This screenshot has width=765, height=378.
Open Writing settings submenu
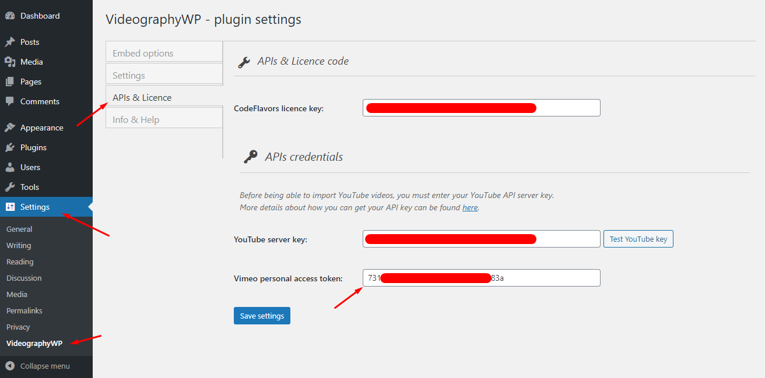pyautogui.click(x=19, y=246)
